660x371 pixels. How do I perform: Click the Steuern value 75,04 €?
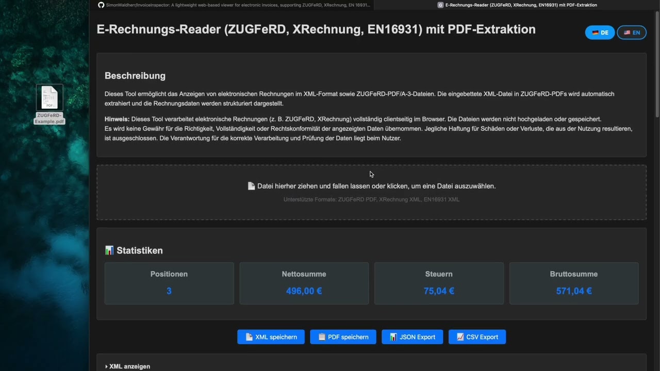point(439,291)
